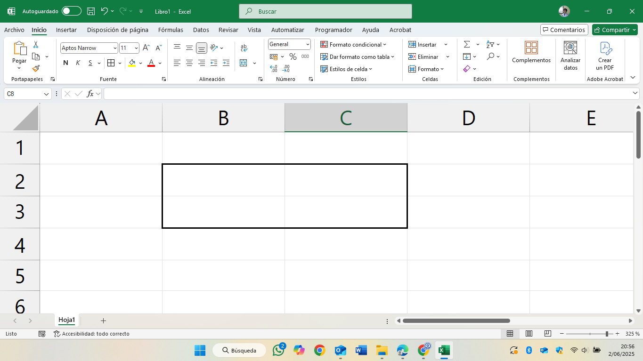The width and height of the screenshot is (643, 361).
Task: Expand the Formato condicional menu
Action: pos(353,44)
